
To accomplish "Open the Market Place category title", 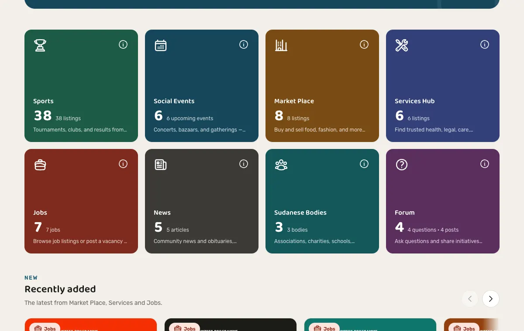I will (294, 101).
